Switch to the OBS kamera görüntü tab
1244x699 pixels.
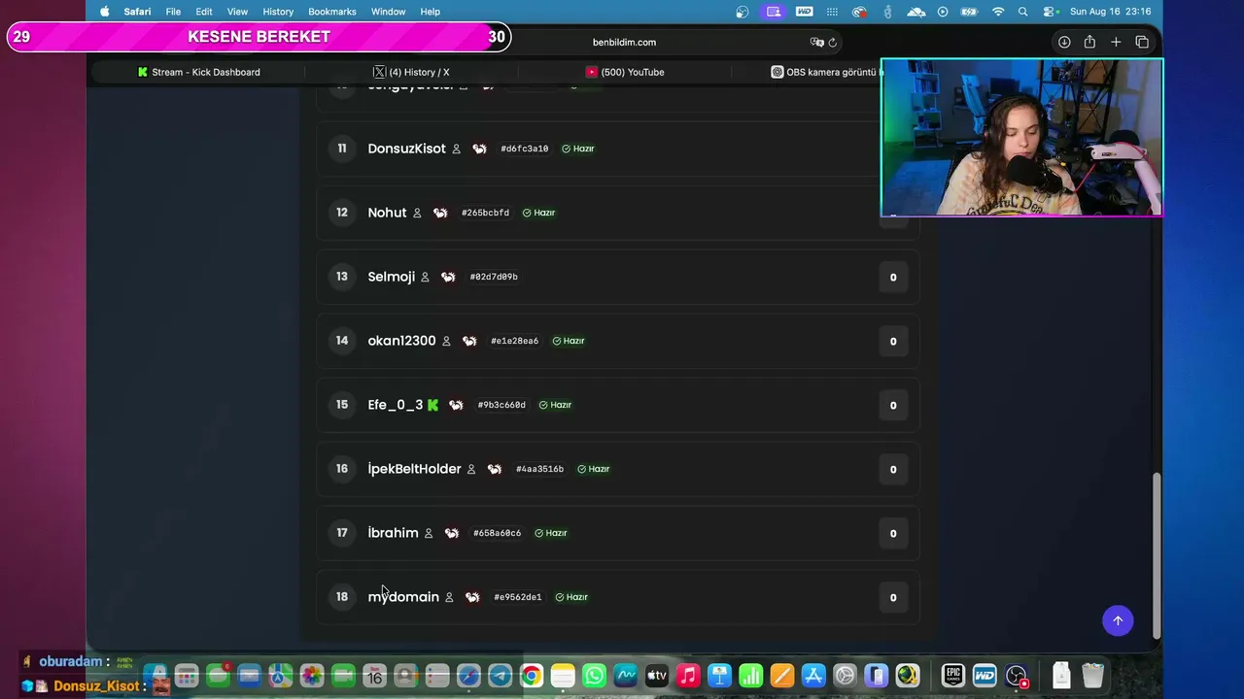(826, 72)
